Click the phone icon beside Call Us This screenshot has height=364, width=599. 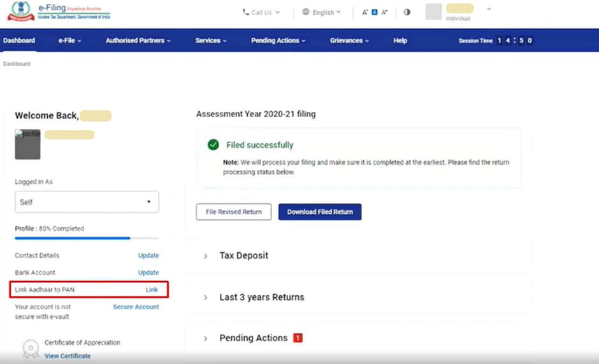pos(245,12)
